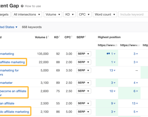Open the All intersections dropdown
Viewport: 148px width, 117px height.
(x=27, y=14)
